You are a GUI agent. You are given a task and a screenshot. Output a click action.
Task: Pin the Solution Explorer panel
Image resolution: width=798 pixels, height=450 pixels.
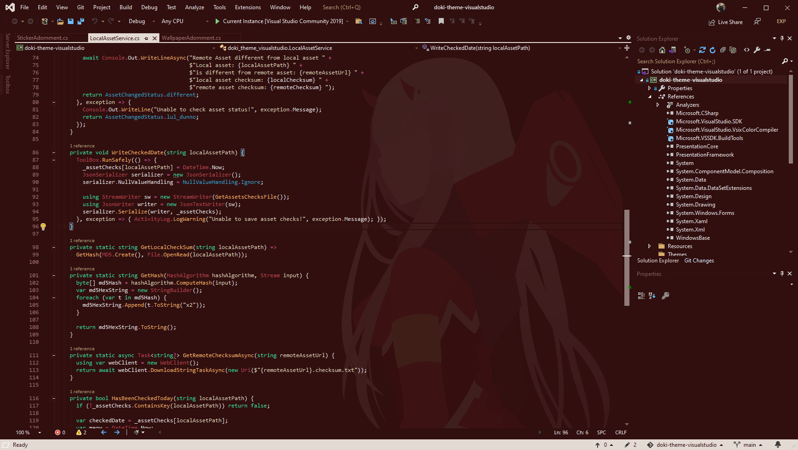(x=782, y=38)
